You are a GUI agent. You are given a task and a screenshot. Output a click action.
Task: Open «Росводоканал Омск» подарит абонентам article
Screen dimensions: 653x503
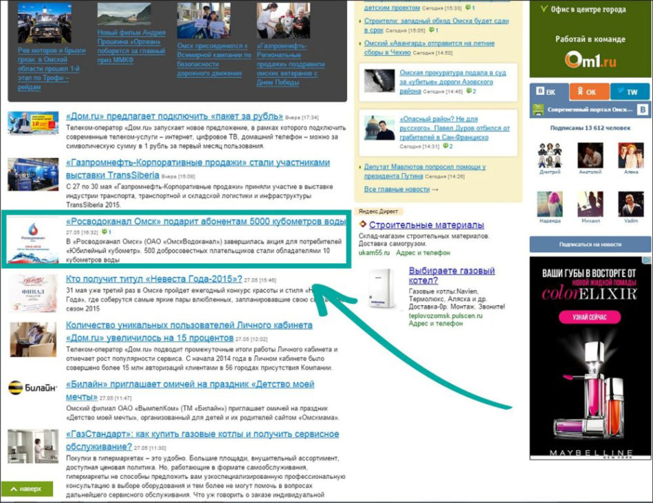pos(206,221)
